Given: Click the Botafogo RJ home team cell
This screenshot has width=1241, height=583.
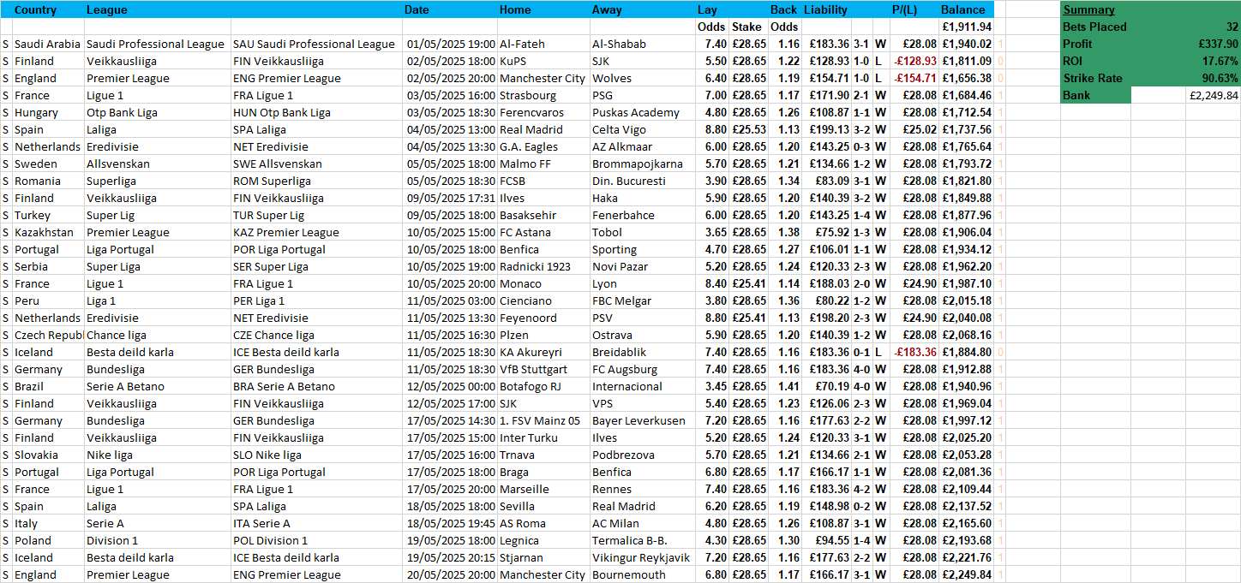Looking at the screenshot, I should 531,386.
